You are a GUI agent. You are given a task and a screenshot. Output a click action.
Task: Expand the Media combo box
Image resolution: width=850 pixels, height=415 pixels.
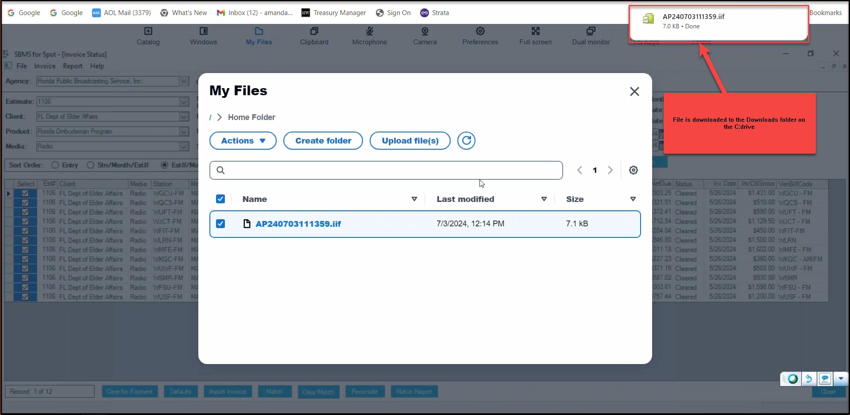(184, 147)
